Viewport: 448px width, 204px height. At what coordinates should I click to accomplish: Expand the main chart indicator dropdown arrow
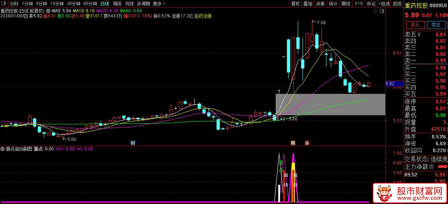(48, 11)
